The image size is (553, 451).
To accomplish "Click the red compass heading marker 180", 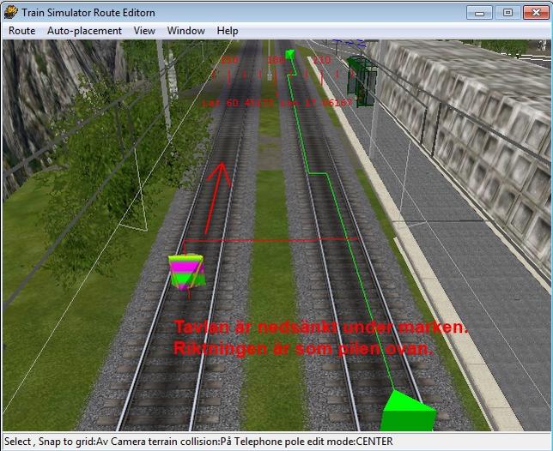I will (x=275, y=61).
